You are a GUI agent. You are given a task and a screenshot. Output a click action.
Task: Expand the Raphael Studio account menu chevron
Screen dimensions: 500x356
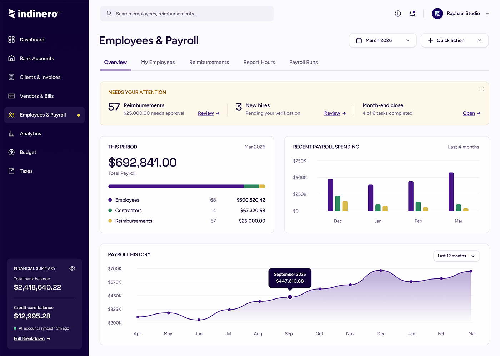tap(487, 14)
